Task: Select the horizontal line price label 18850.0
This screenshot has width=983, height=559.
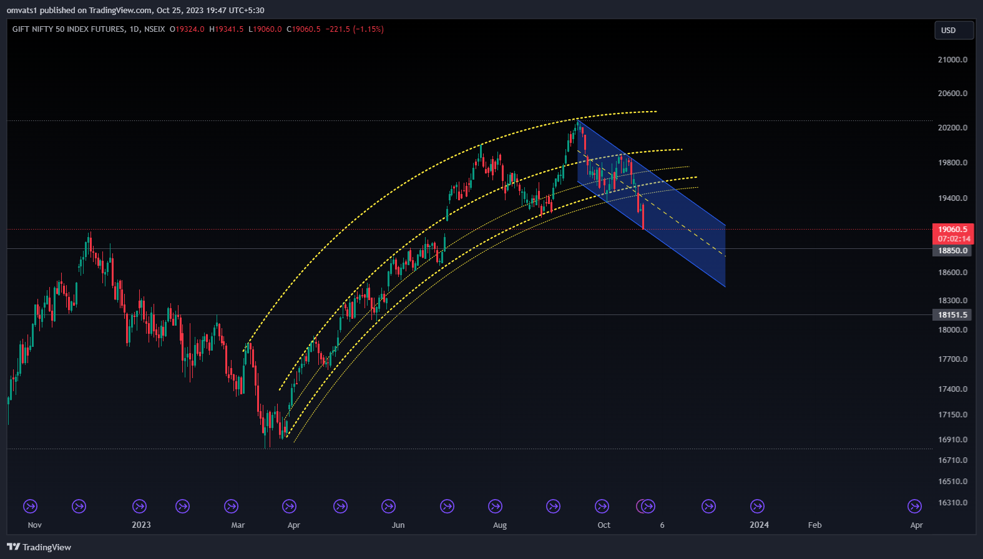Action: click(952, 251)
